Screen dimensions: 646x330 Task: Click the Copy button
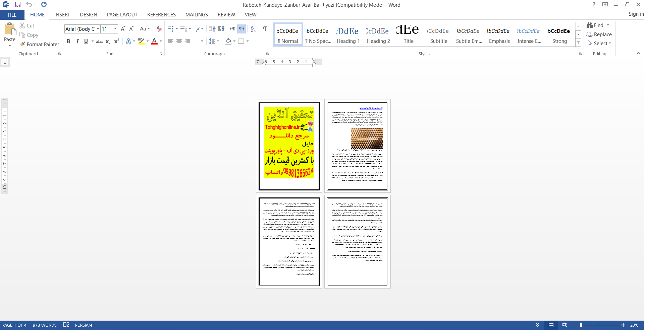pyautogui.click(x=29, y=35)
